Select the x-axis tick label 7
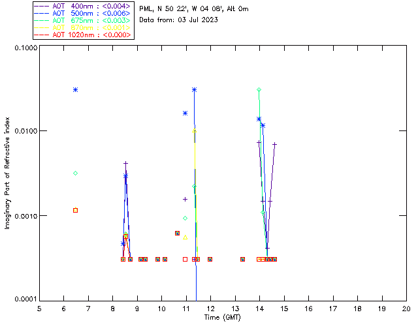The image size is (418, 334). (x=88, y=309)
